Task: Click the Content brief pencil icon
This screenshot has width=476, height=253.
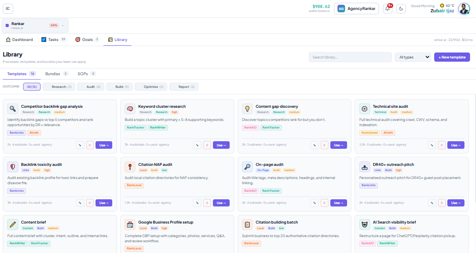Action: point(12,225)
